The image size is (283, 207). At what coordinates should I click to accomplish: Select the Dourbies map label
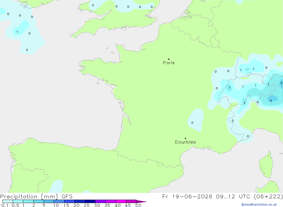point(185,142)
